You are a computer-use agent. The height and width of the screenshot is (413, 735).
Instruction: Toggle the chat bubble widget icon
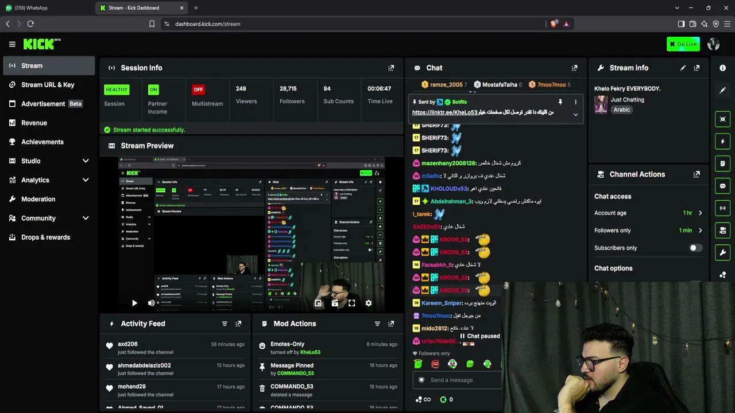(722, 186)
